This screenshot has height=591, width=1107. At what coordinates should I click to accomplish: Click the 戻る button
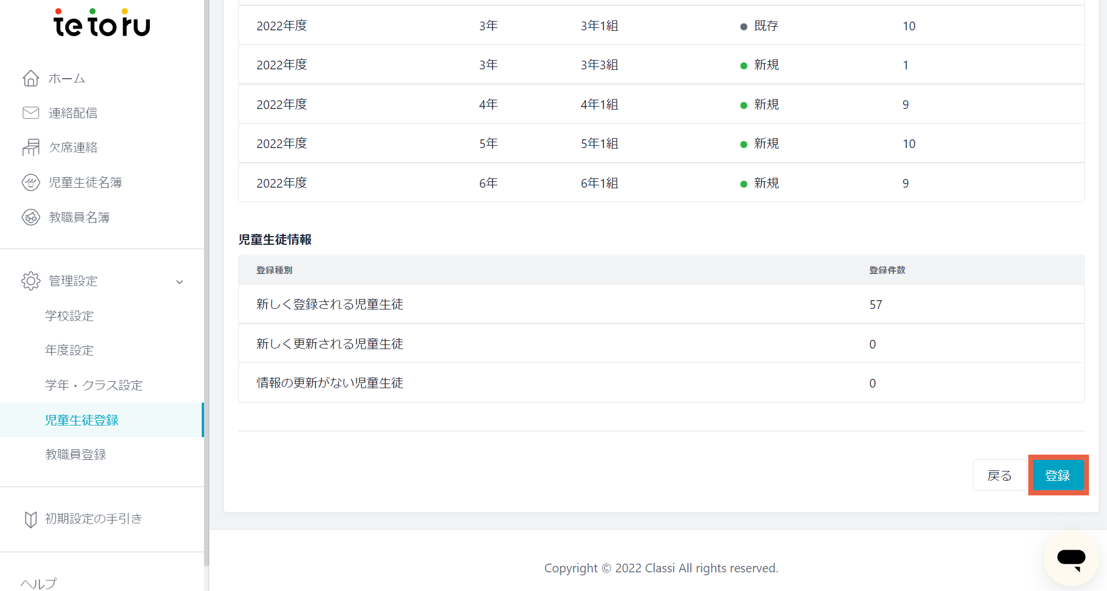click(x=999, y=476)
